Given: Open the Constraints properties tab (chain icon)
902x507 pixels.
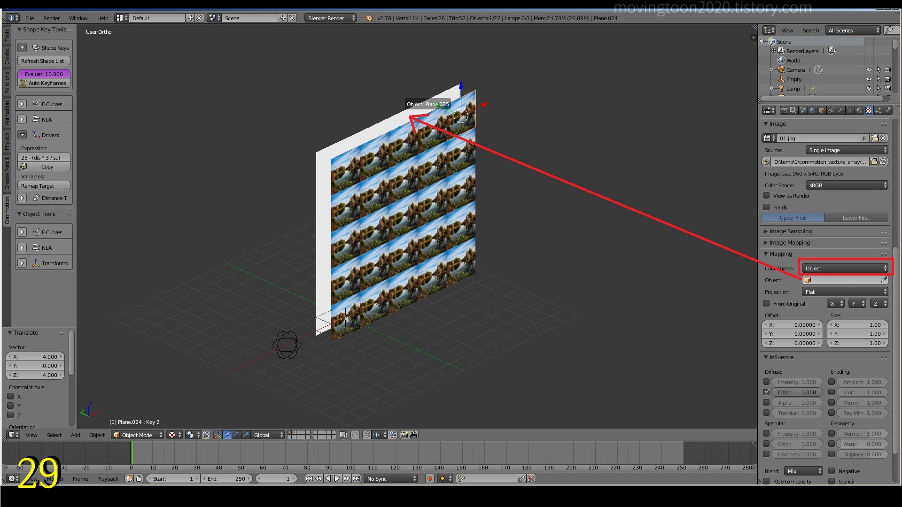Looking at the screenshot, I should pyautogui.click(x=831, y=110).
